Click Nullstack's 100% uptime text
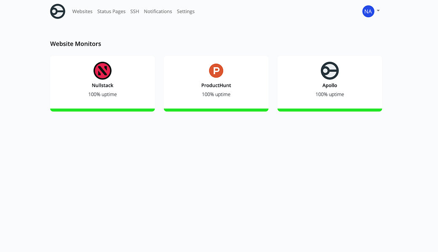 click(102, 94)
